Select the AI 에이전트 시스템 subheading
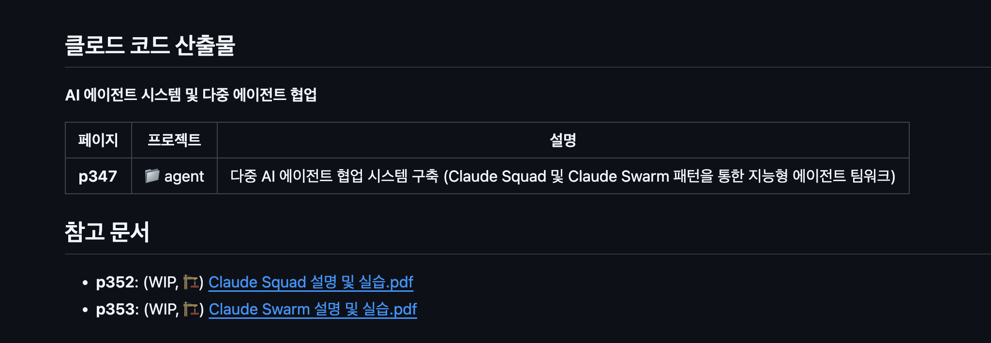The width and height of the screenshot is (991, 343). pos(191,95)
